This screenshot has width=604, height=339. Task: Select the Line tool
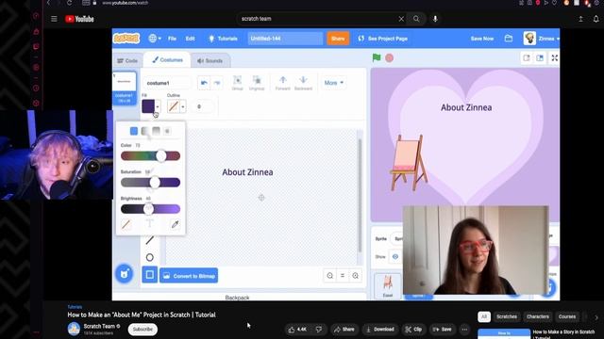[x=150, y=240]
